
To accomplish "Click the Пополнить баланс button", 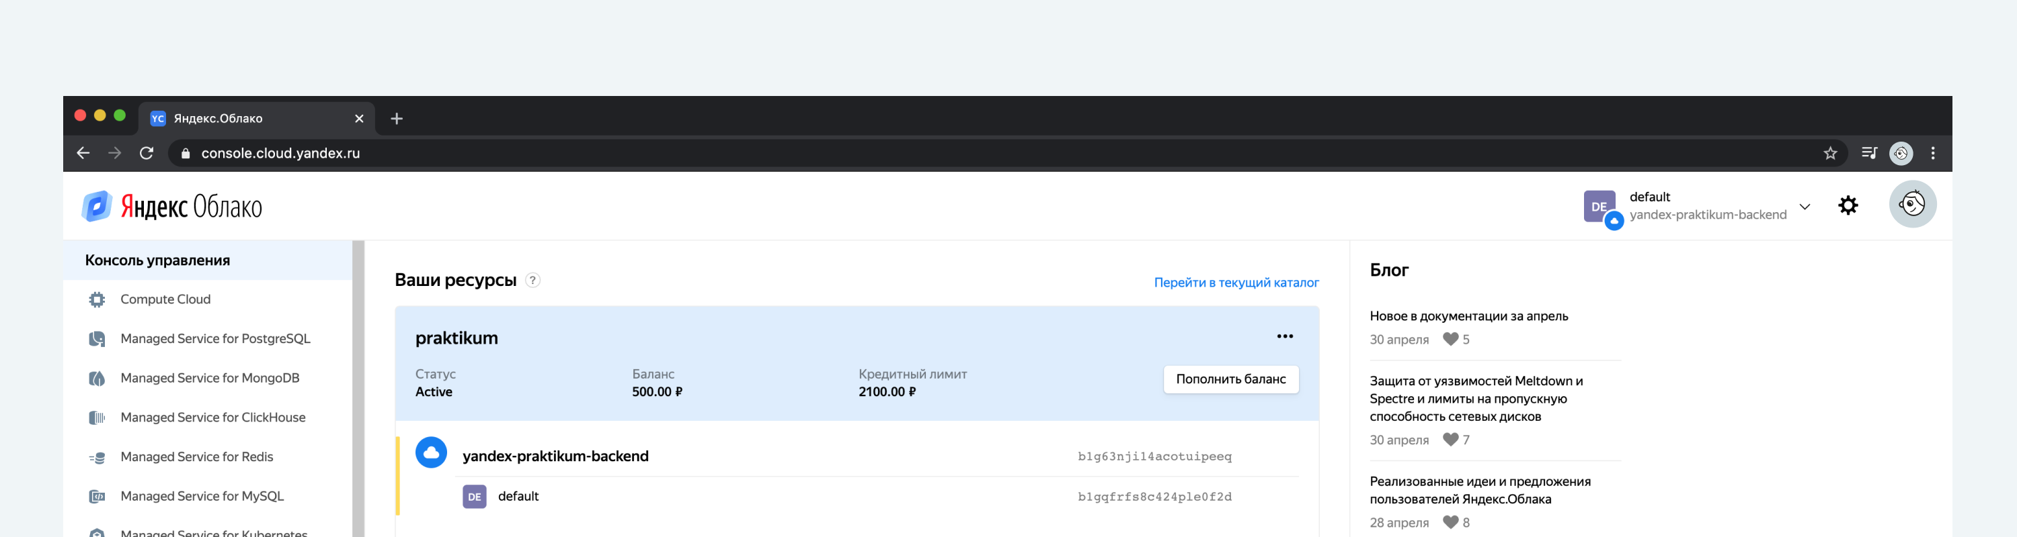I will (x=1231, y=379).
